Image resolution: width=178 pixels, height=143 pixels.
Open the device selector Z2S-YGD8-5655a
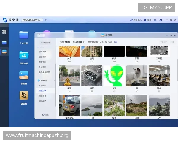coord(32,20)
